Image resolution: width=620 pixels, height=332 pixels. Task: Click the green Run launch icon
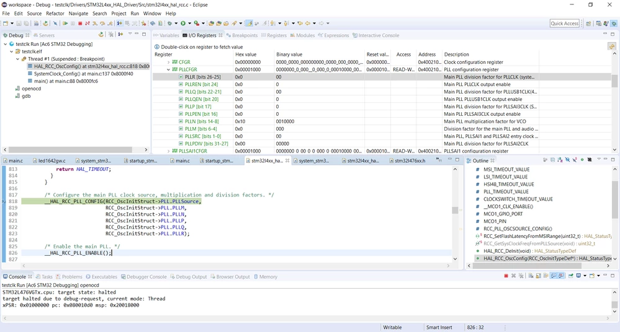click(x=183, y=24)
